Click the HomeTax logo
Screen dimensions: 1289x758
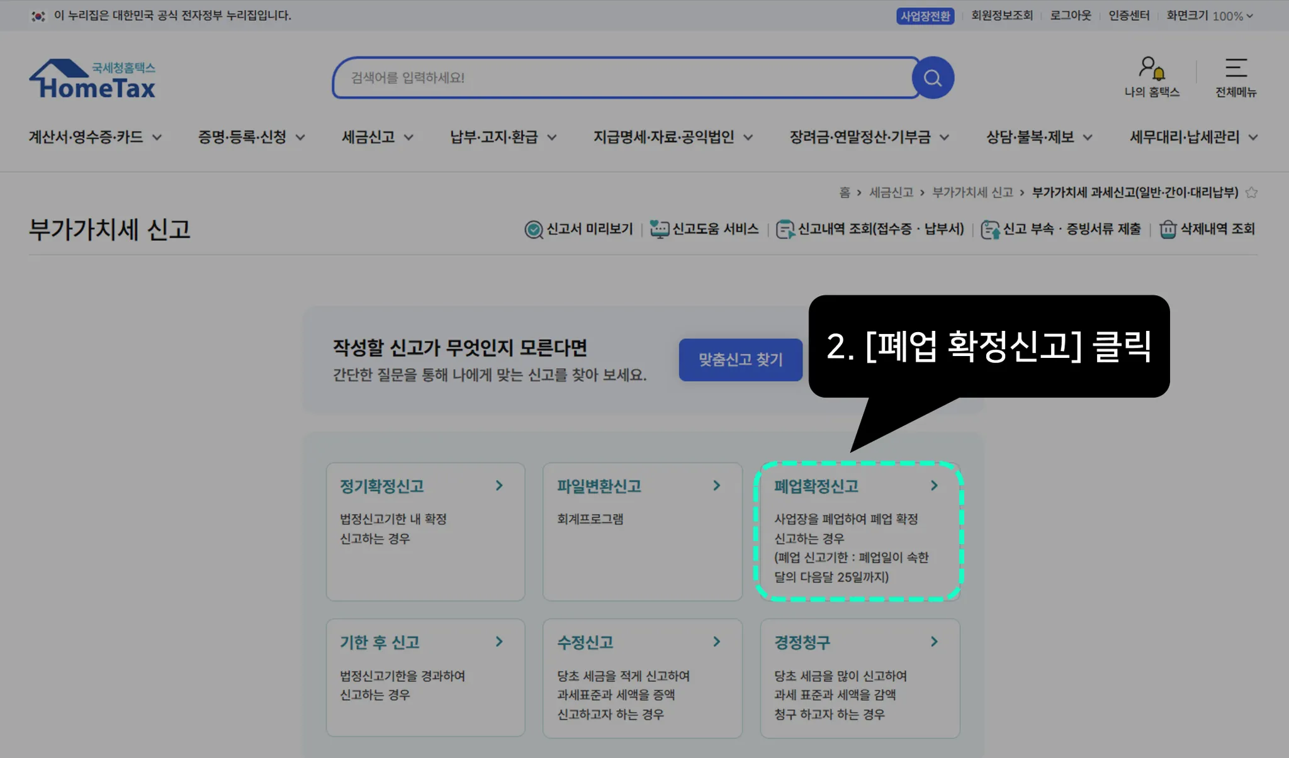point(93,79)
